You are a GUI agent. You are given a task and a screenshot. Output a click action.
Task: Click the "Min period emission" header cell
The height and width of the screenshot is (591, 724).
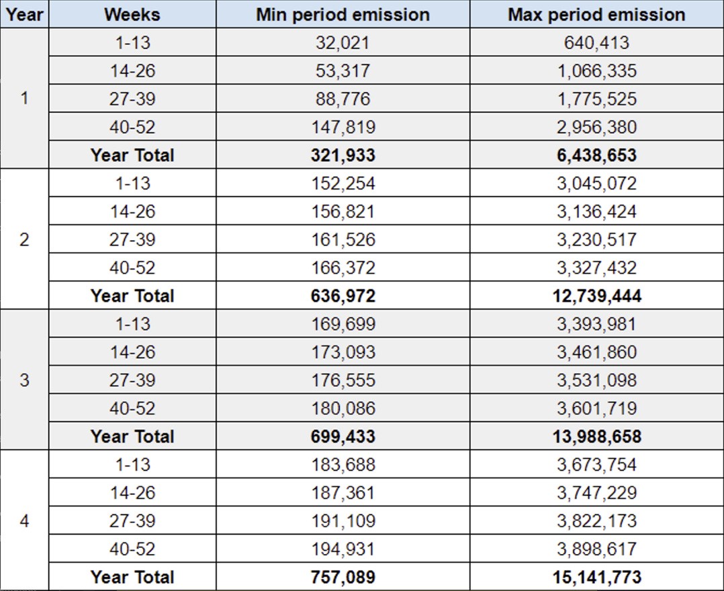(343, 15)
